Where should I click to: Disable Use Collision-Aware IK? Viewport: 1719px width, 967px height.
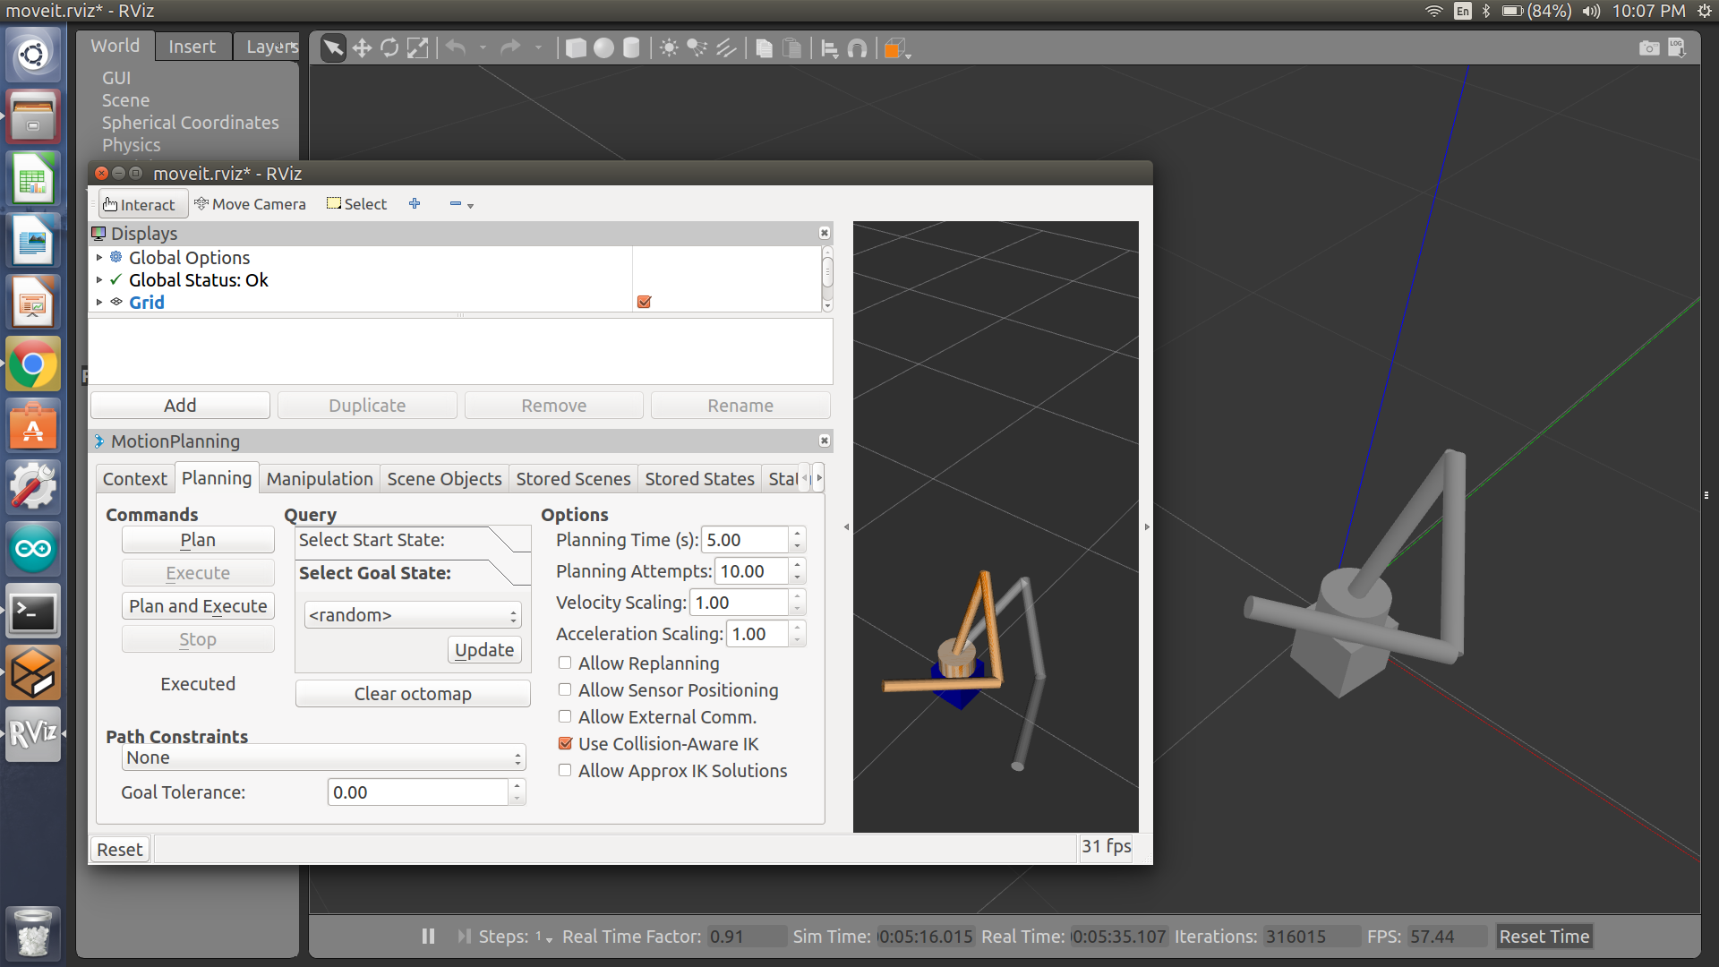coord(565,744)
